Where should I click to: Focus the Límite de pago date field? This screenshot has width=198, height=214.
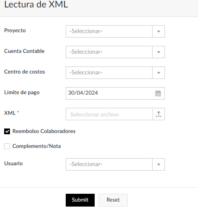tap(115, 93)
